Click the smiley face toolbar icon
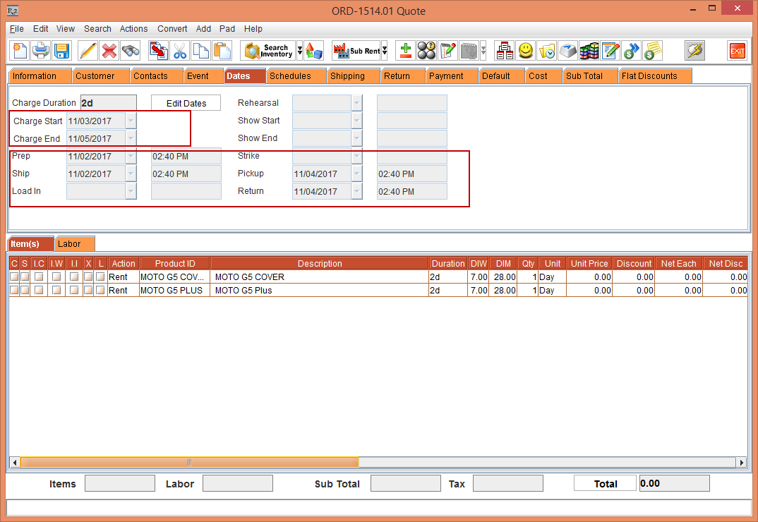Viewport: 758px width, 522px height. click(525, 50)
